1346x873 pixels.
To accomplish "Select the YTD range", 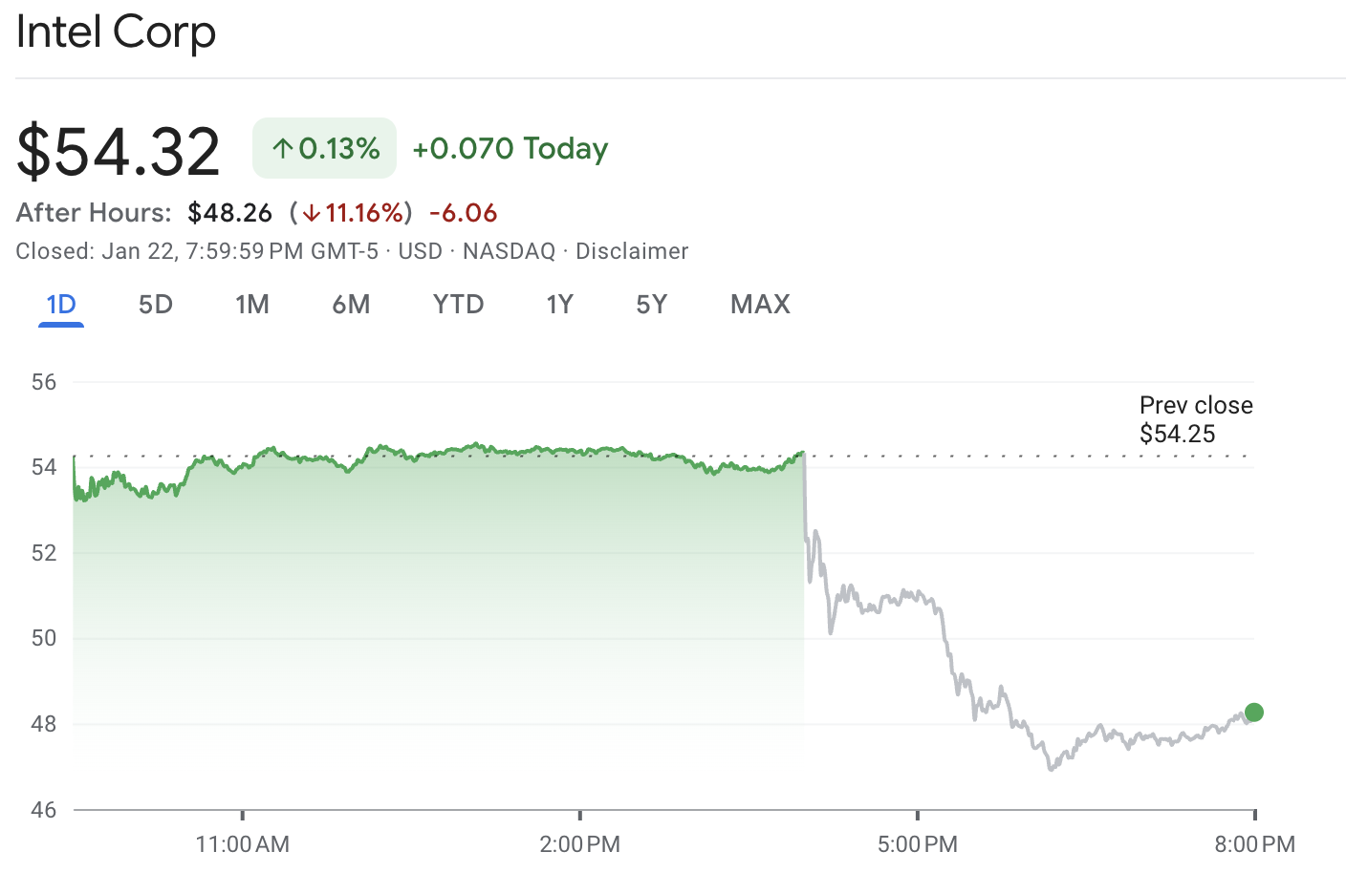I will (x=458, y=304).
